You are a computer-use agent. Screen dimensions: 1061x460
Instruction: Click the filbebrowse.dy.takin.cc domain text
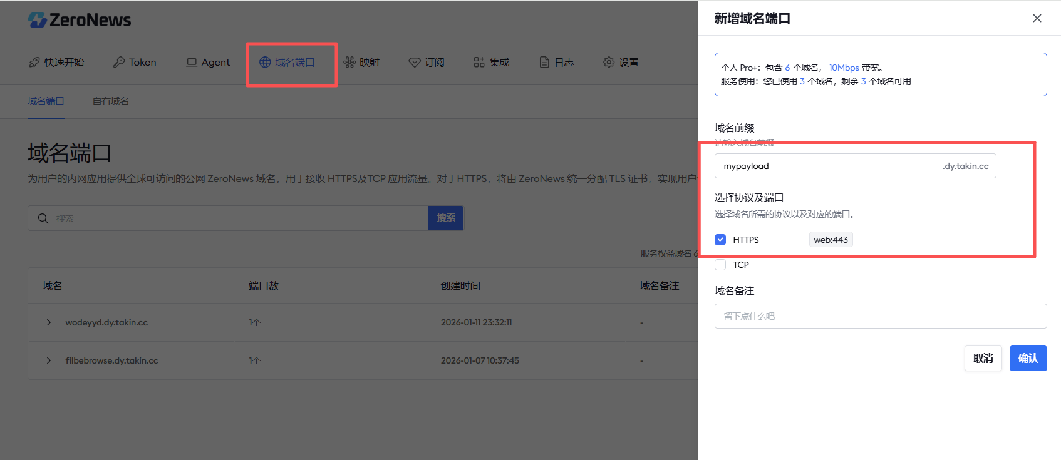[111, 361]
